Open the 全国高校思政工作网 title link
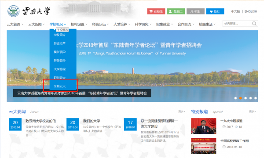 pos(235,141)
